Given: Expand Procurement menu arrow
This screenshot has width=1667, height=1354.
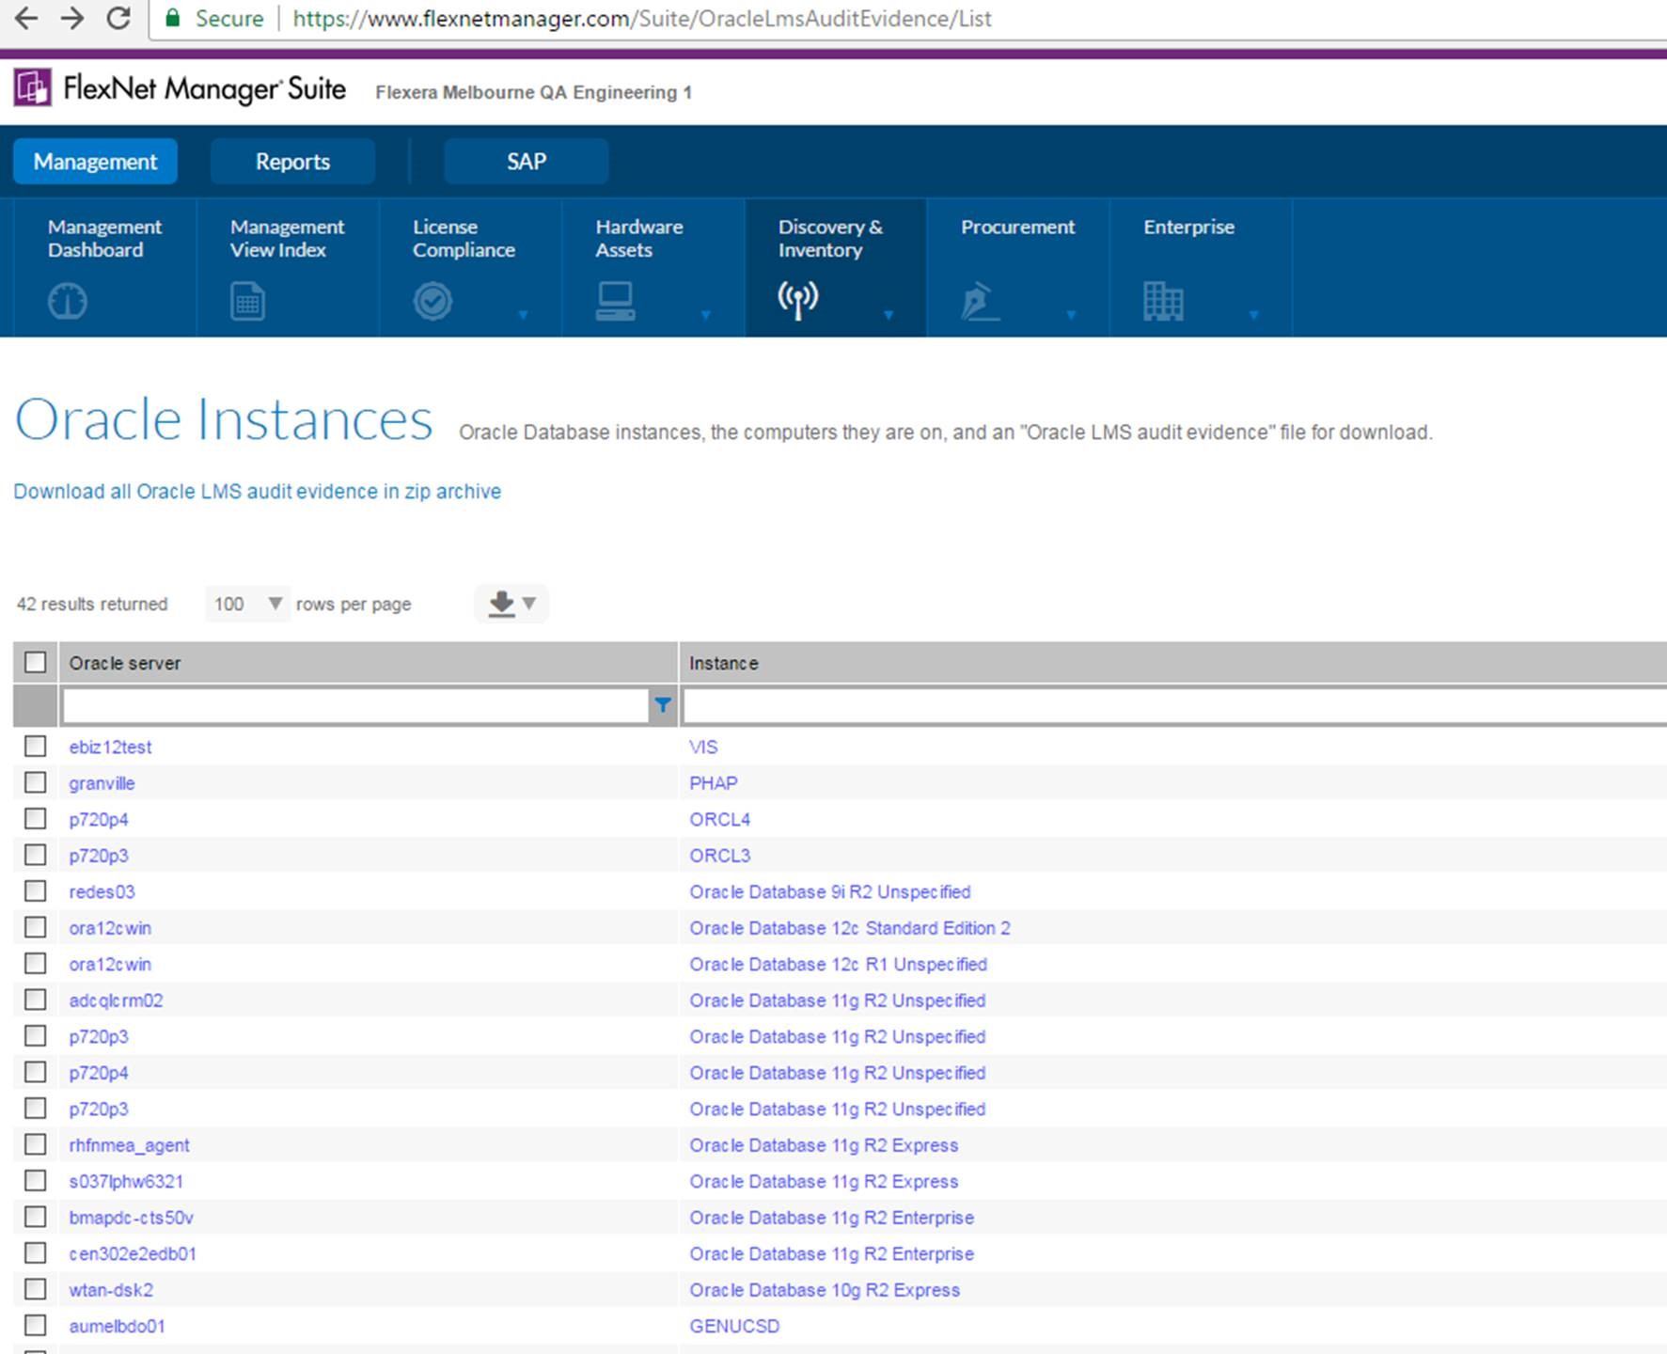Looking at the screenshot, I should click(x=1070, y=315).
